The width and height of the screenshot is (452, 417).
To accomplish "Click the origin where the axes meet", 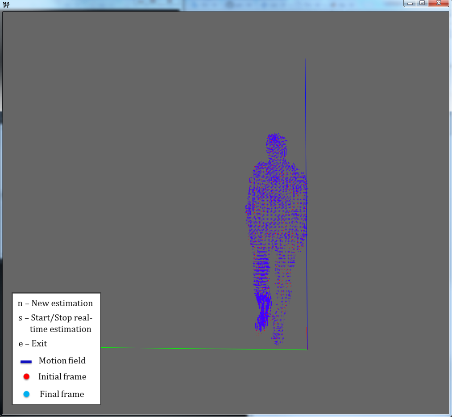I will (307, 349).
